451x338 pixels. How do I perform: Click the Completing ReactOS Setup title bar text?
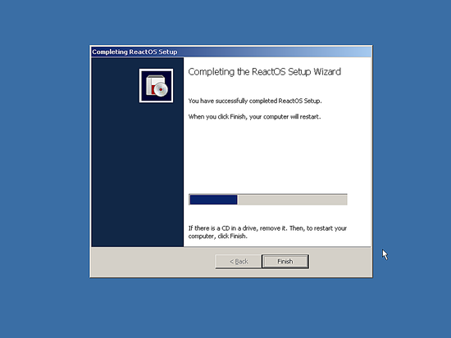134,52
